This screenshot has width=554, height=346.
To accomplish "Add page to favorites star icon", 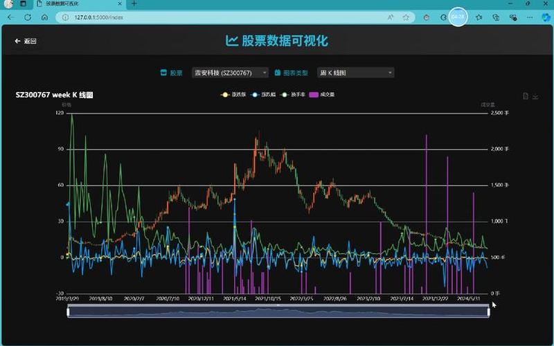I will (406, 17).
